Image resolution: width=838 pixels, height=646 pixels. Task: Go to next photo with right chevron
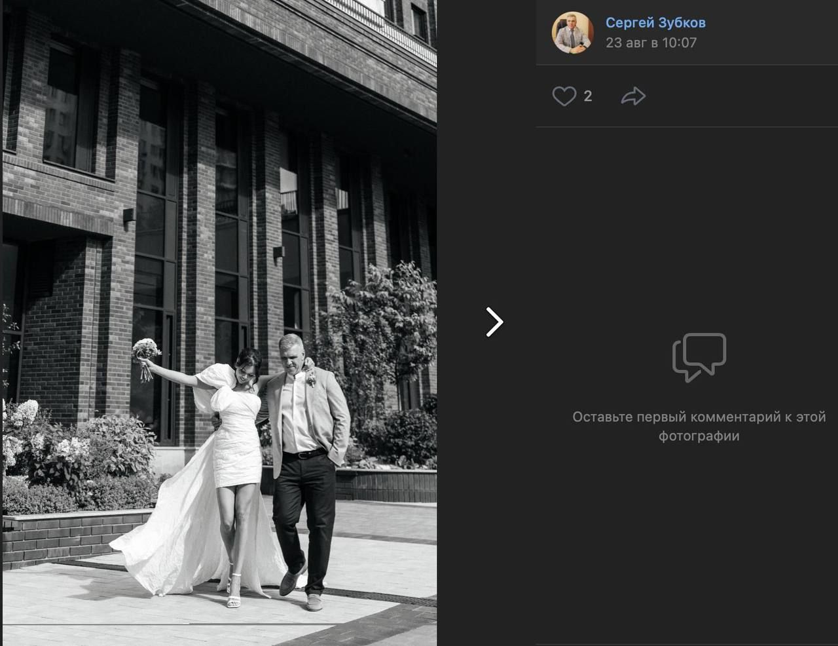click(494, 322)
